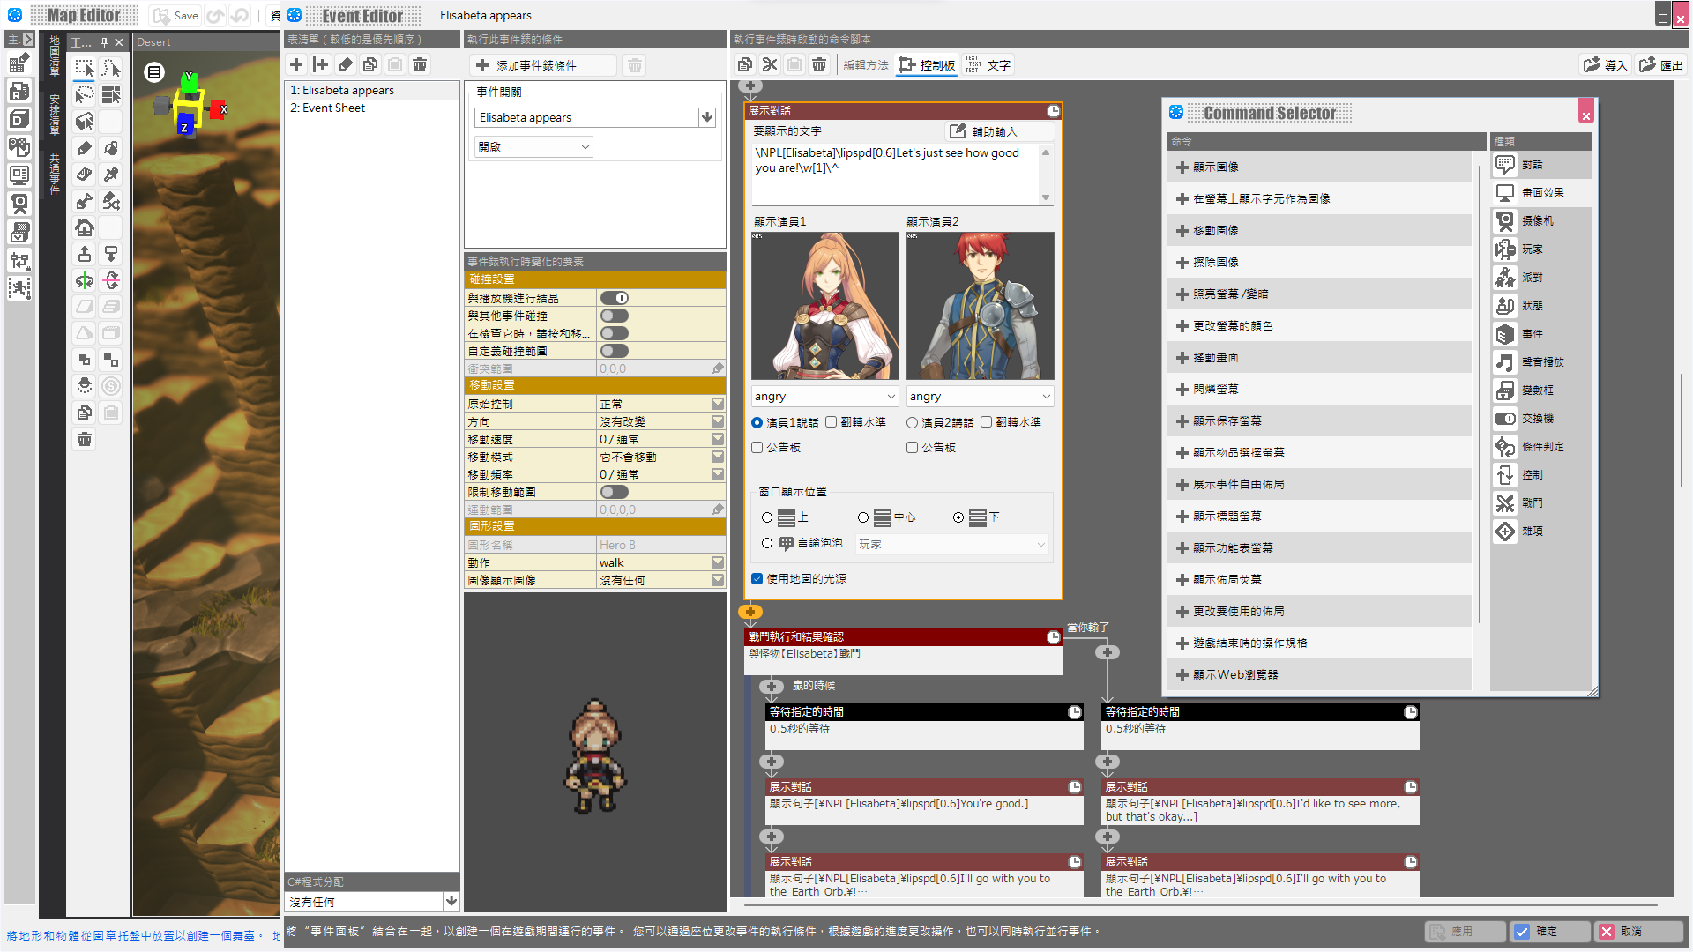Select the 中心 window position radio
Viewport: 1693px width, 952px height.
(x=863, y=517)
